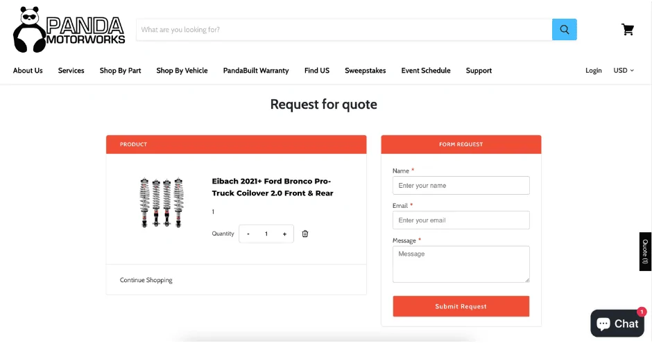Open the Quote (1) side tab
Viewport: 652px width, 343px height.
(x=645, y=252)
